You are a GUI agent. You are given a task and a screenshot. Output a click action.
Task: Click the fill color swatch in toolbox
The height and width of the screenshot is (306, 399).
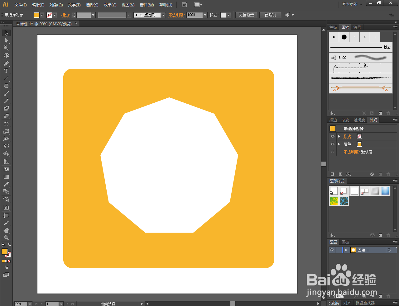(5, 252)
